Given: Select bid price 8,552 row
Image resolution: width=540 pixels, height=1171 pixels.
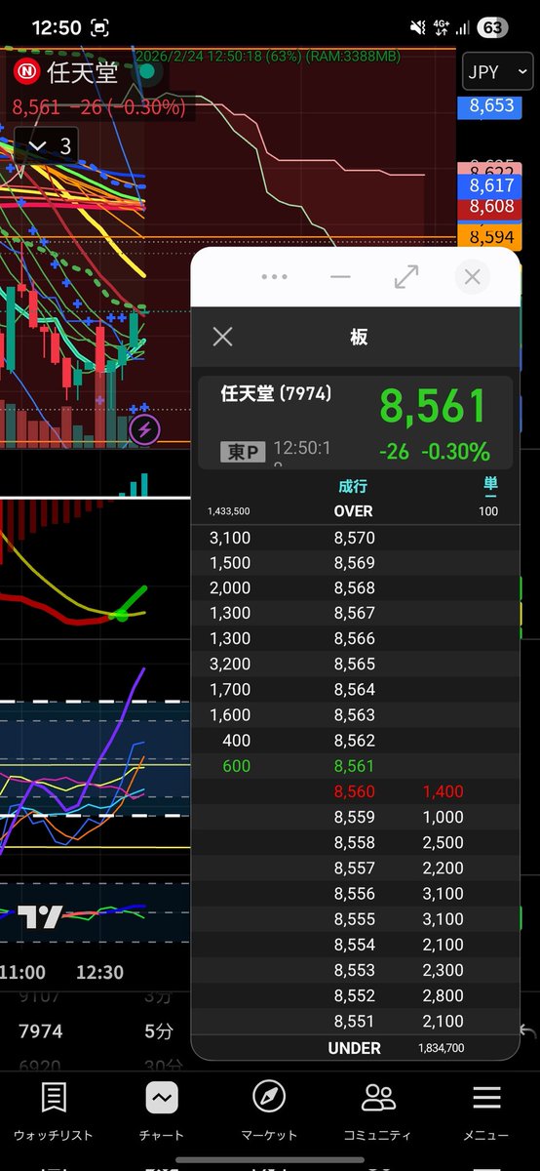Looking at the screenshot, I should pos(355,994).
